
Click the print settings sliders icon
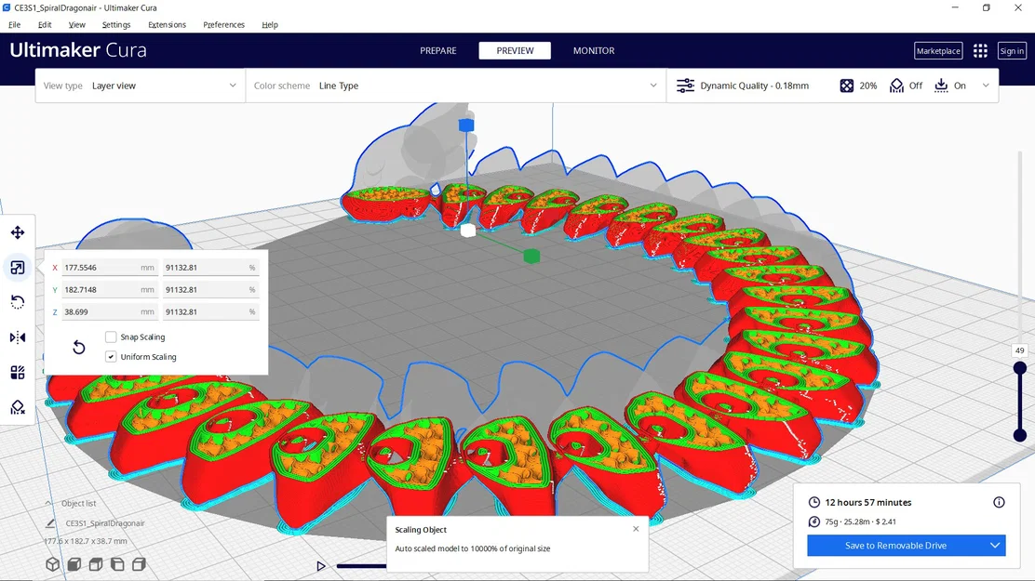[x=685, y=86]
